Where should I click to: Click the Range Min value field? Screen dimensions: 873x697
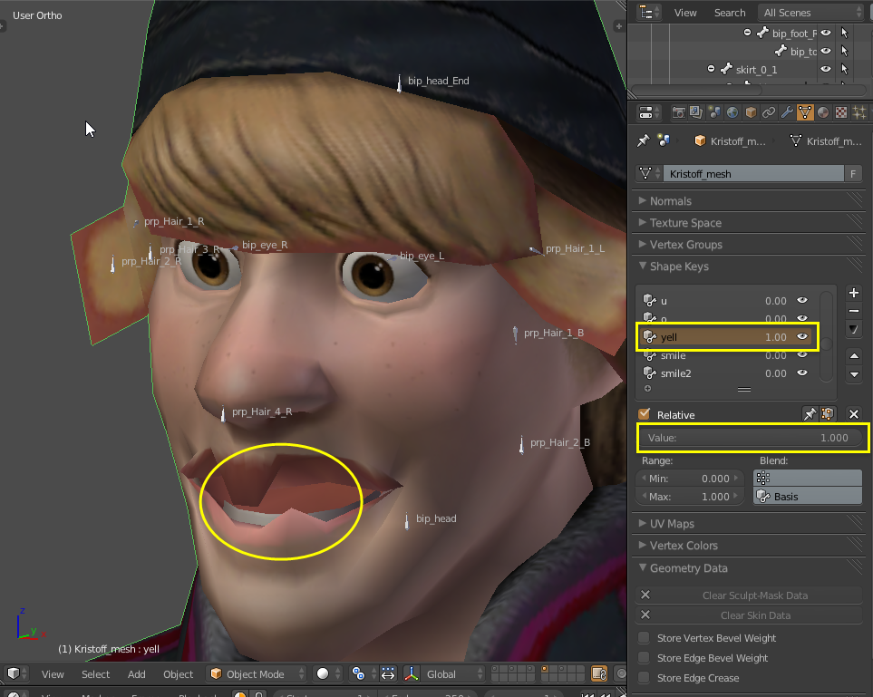pos(690,479)
